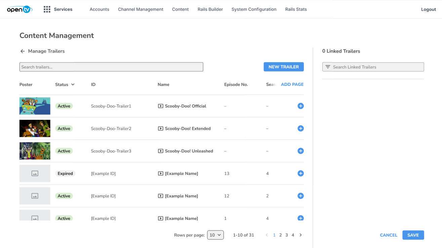This screenshot has width=442, height=248.
Task: Click placeholder poster of Expired trailer
Action: 35,173
